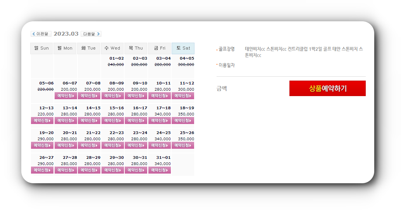Request reservation for 10~11 date
The image size is (401, 210).
click(x=160, y=96)
